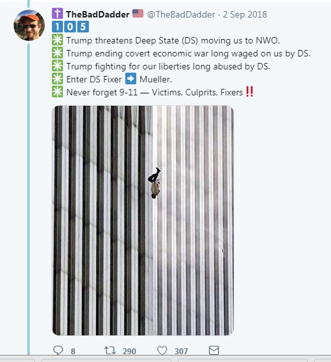Open the tweet's 2 Sep 2018 timestamp
The image size is (331, 362).
tap(245, 14)
